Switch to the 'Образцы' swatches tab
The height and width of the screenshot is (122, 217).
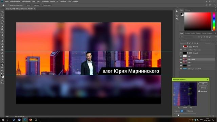click(188, 10)
